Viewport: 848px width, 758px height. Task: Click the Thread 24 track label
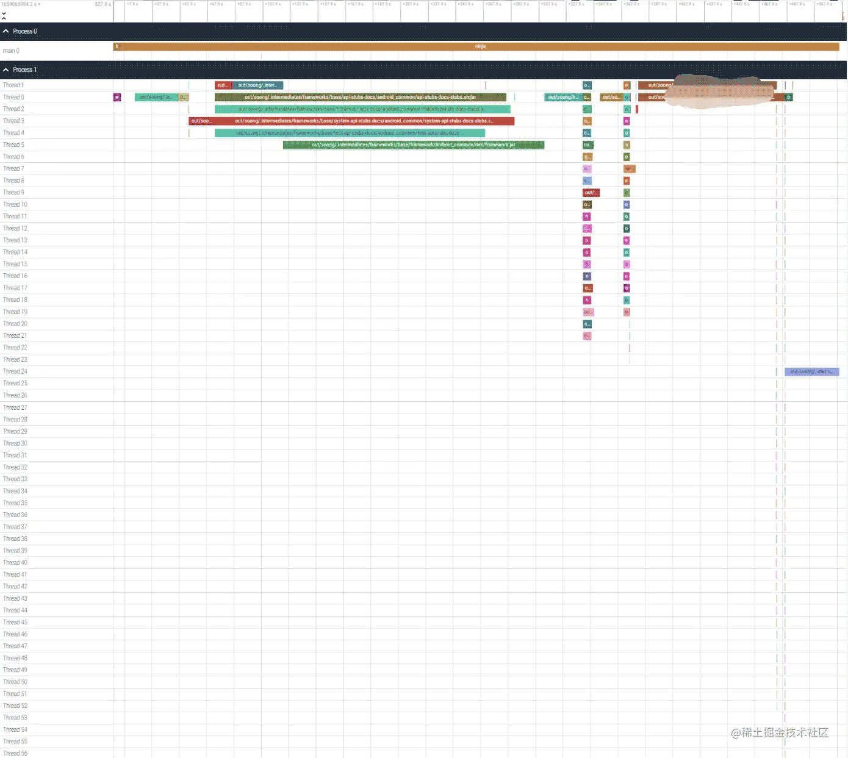click(15, 371)
